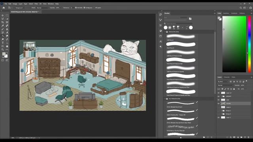Create new layer plus icon
This screenshot has width=253, height=142.
(245, 137)
